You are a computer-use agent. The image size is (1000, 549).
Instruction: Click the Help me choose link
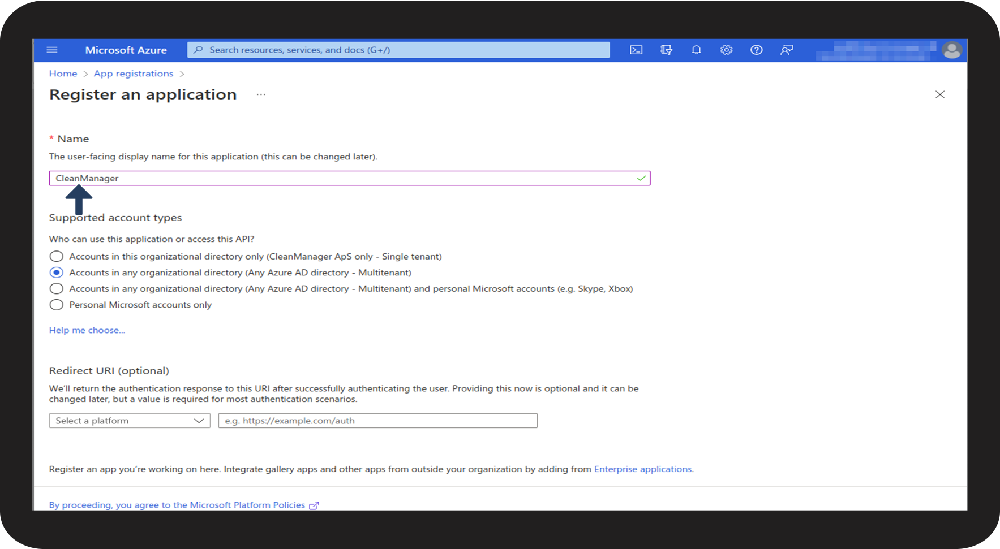pyautogui.click(x=87, y=330)
